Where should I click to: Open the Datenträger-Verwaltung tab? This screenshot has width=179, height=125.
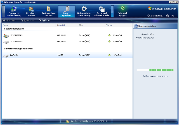84,11
